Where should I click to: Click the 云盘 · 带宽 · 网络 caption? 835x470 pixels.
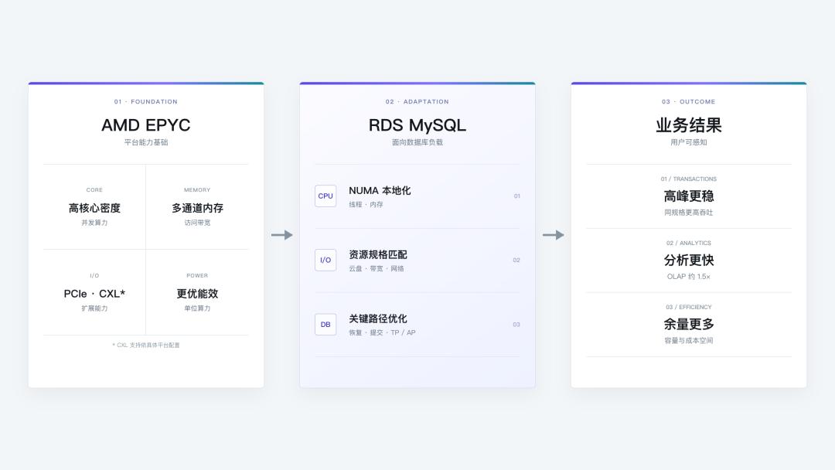(377, 268)
